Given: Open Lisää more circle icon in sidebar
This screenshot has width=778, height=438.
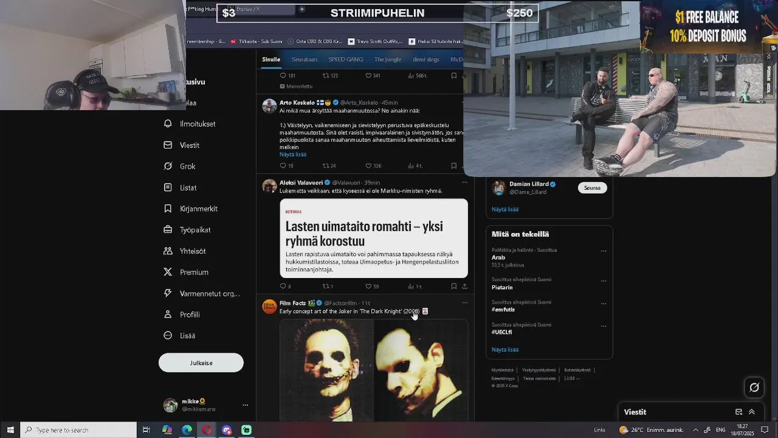Looking at the screenshot, I should [168, 335].
